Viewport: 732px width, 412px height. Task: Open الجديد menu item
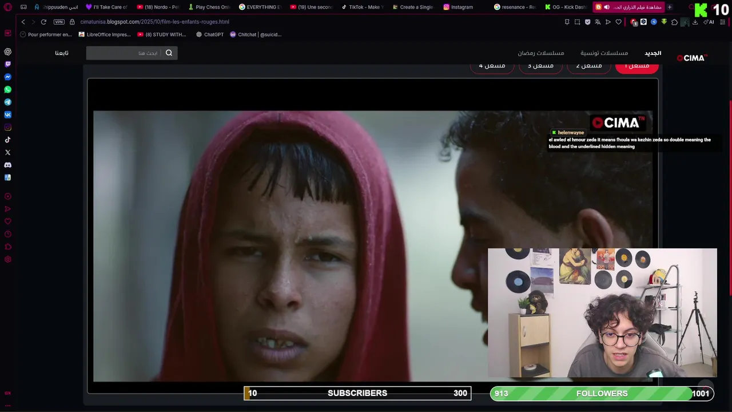pos(653,53)
